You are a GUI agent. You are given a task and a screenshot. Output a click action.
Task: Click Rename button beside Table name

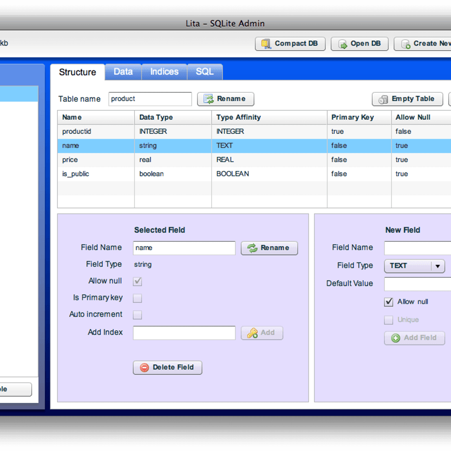click(225, 99)
